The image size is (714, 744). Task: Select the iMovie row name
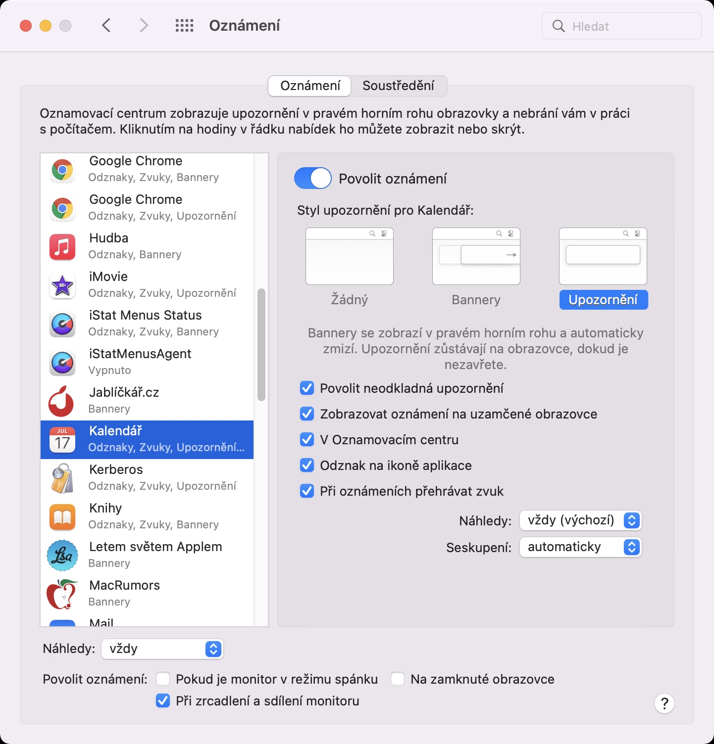[x=108, y=277]
